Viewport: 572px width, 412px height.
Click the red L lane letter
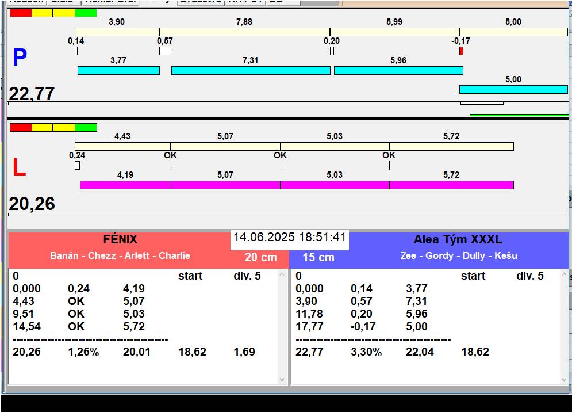click(19, 168)
